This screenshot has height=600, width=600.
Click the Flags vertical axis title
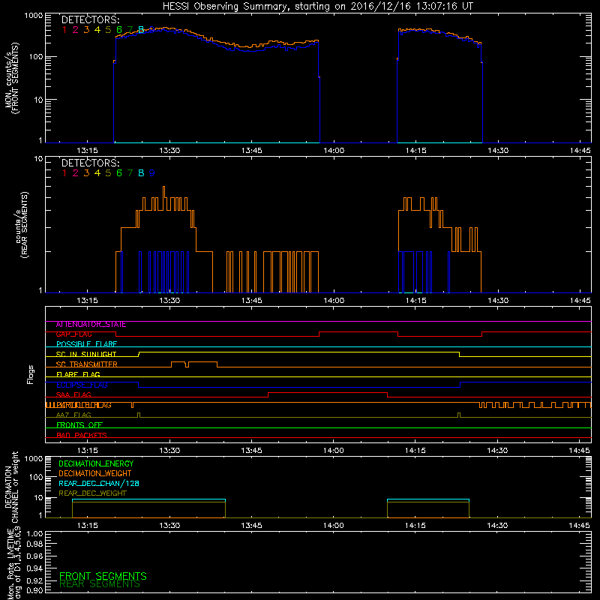(x=31, y=374)
